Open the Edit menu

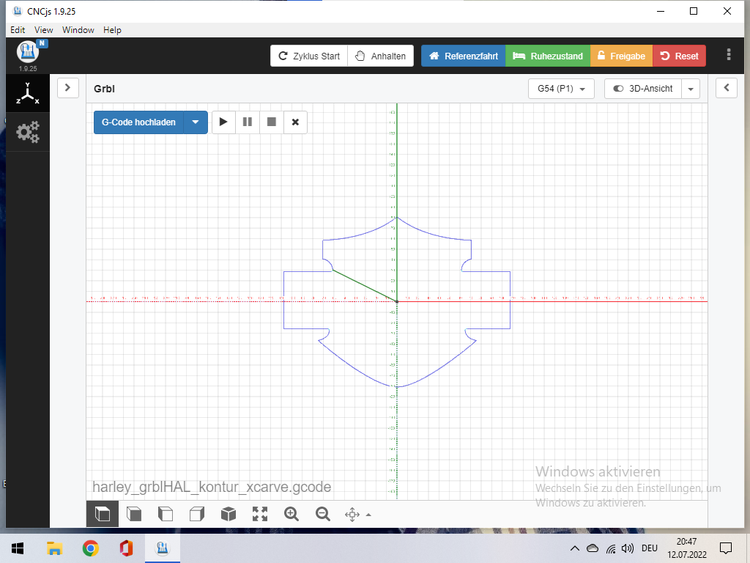click(18, 29)
